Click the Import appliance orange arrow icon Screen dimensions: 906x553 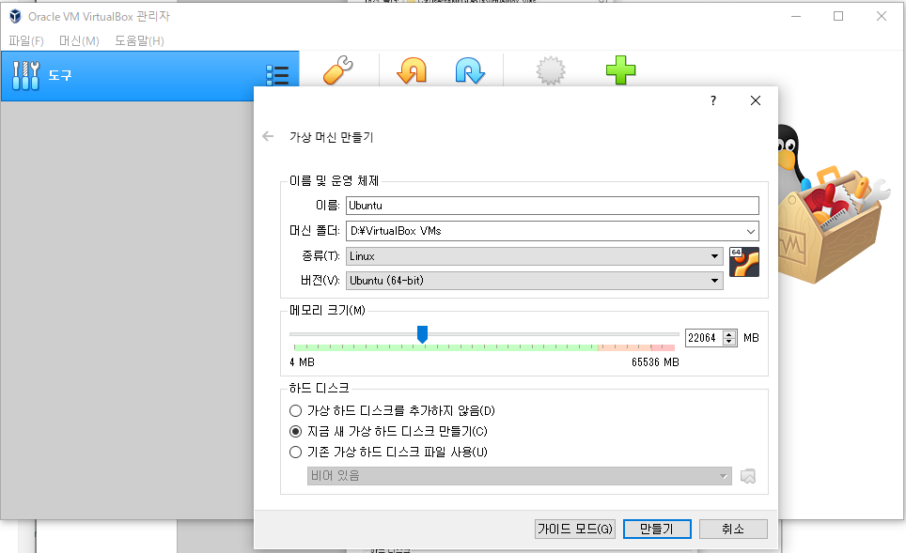click(412, 70)
